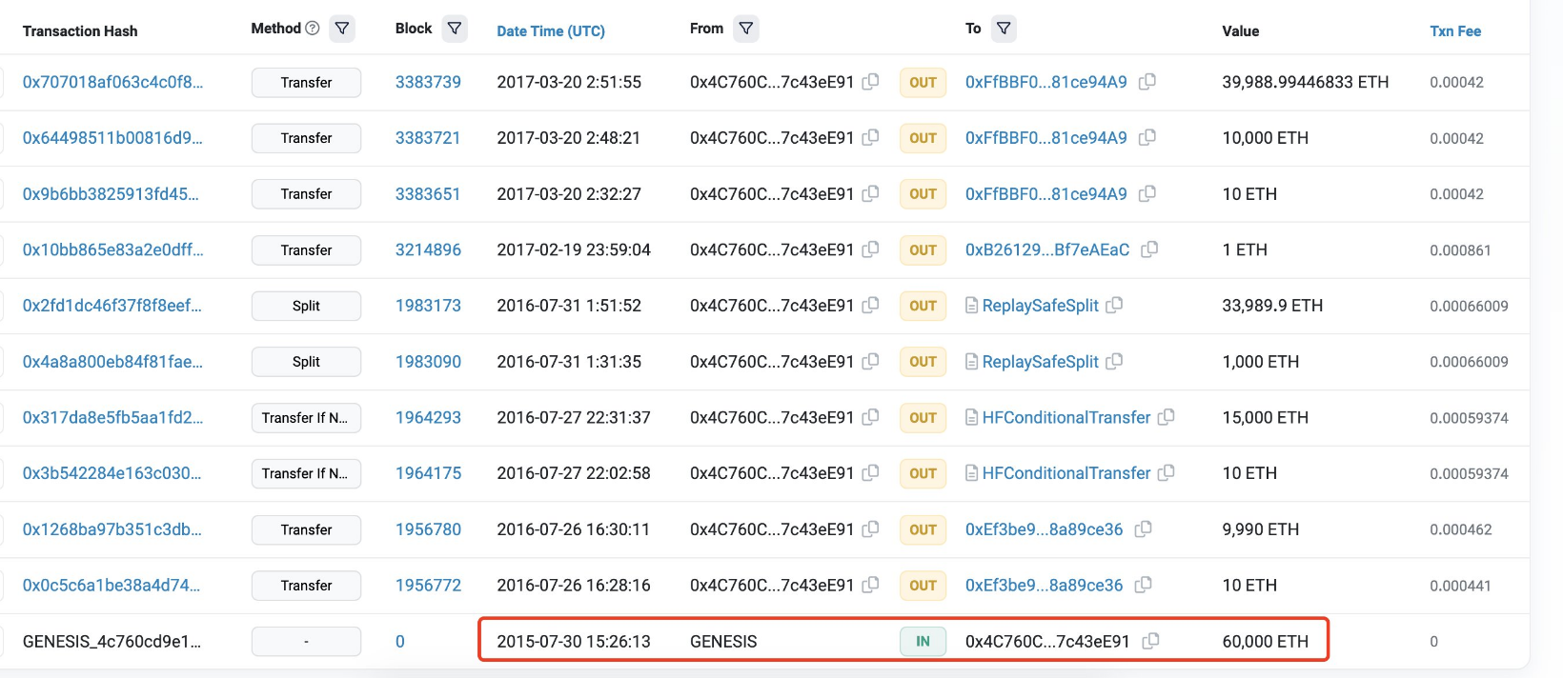This screenshot has height=678, width=1563.
Task: Open transaction hash 0x707018af063c4c0f8...
Action: pyautogui.click(x=112, y=82)
